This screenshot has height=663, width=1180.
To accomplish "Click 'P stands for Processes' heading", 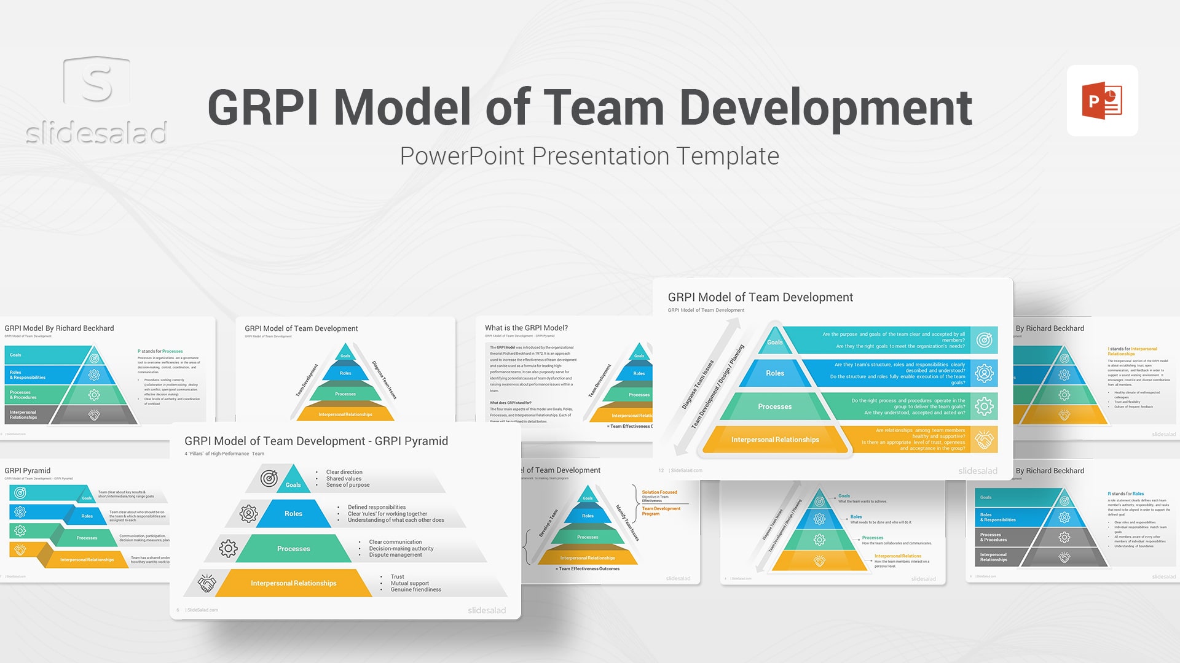I will (160, 352).
